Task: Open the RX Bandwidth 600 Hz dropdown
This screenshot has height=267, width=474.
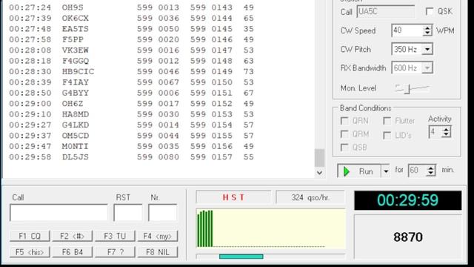Action: coord(427,67)
